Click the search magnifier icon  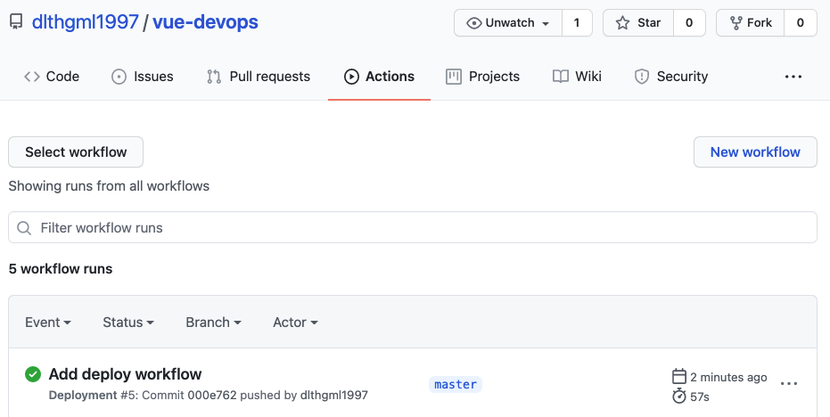[24, 228]
